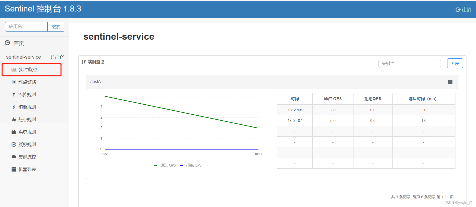Click the lock icon beside 系统规则

click(14, 132)
